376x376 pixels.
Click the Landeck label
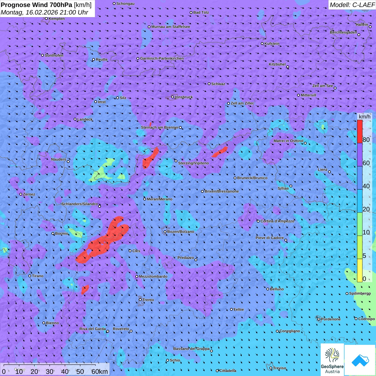(85, 119)
